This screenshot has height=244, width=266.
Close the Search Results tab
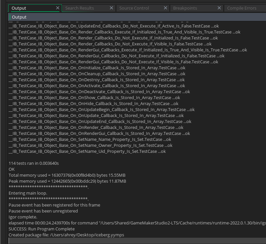(x=111, y=8)
